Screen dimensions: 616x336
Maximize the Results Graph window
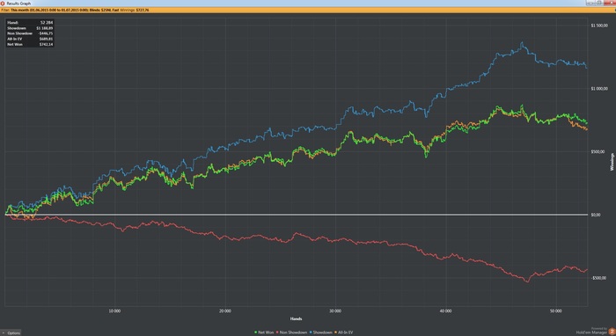tap(599, 3)
